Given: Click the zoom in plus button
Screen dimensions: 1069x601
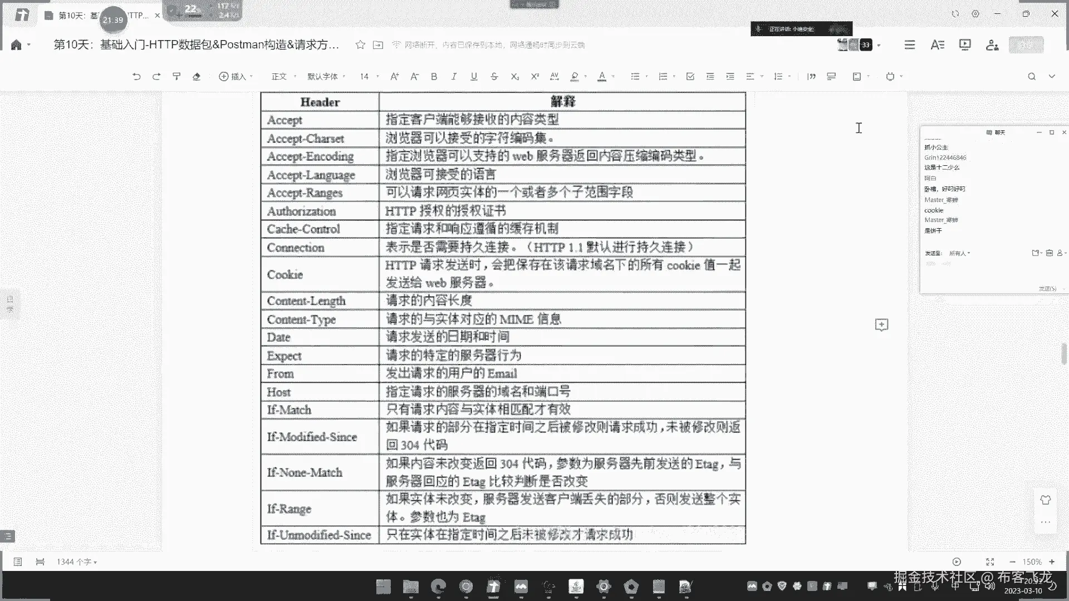Looking at the screenshot, I should point(1052,562).
